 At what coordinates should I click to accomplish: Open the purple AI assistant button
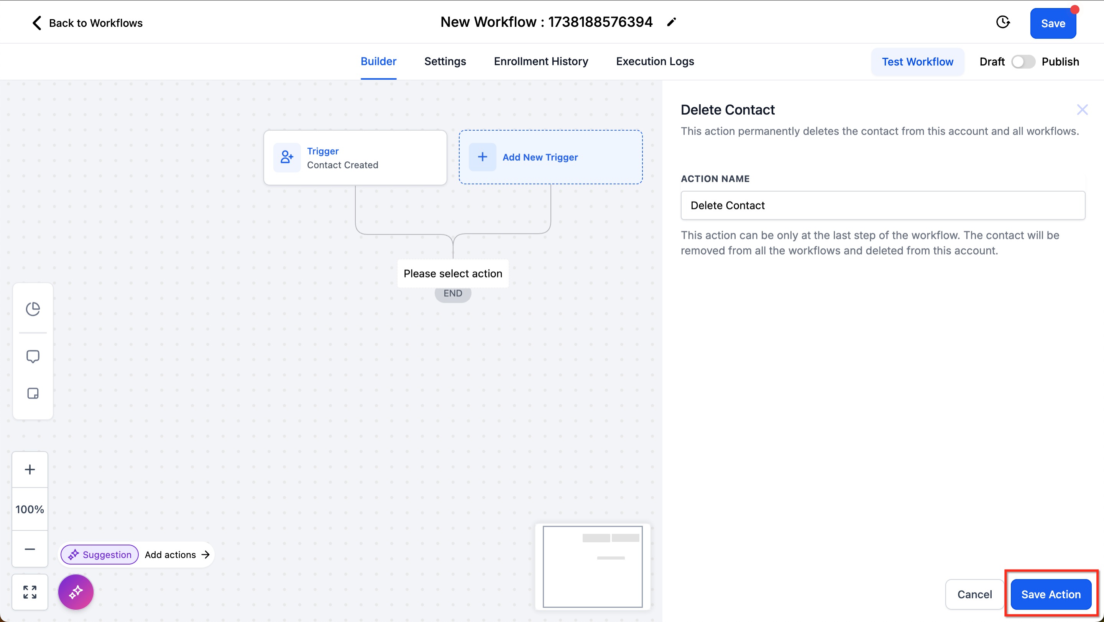[76, 592]
